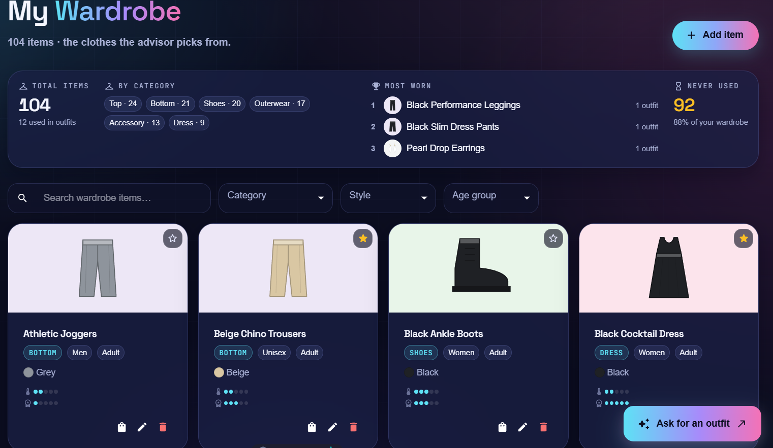Select the Dress · 9 category chip
The height and width of the screenshot is (448, 773).
(x=189, y=123)
